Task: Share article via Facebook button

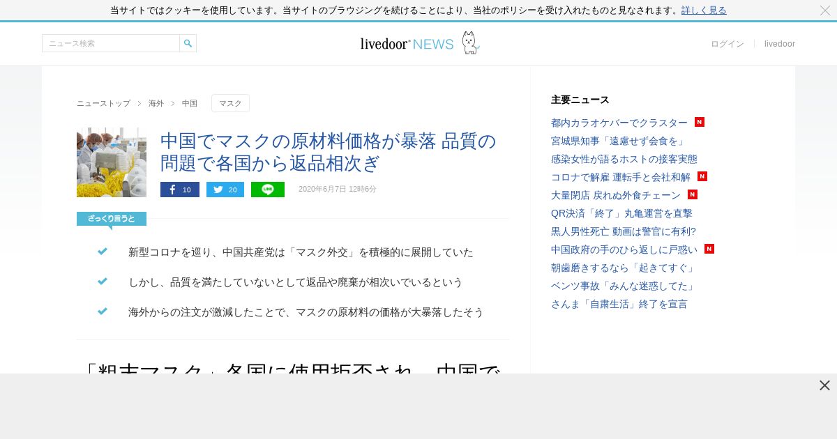Action: pos(180,190)
